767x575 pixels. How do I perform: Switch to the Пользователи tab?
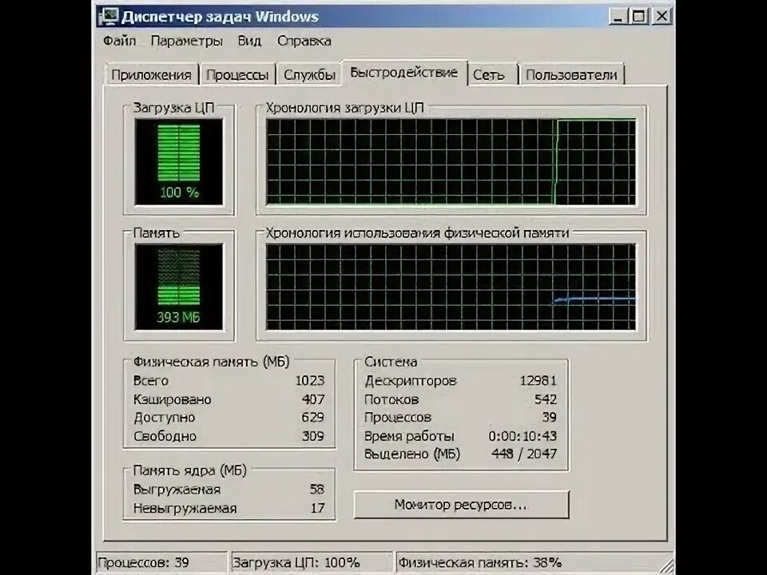[572, 75]
